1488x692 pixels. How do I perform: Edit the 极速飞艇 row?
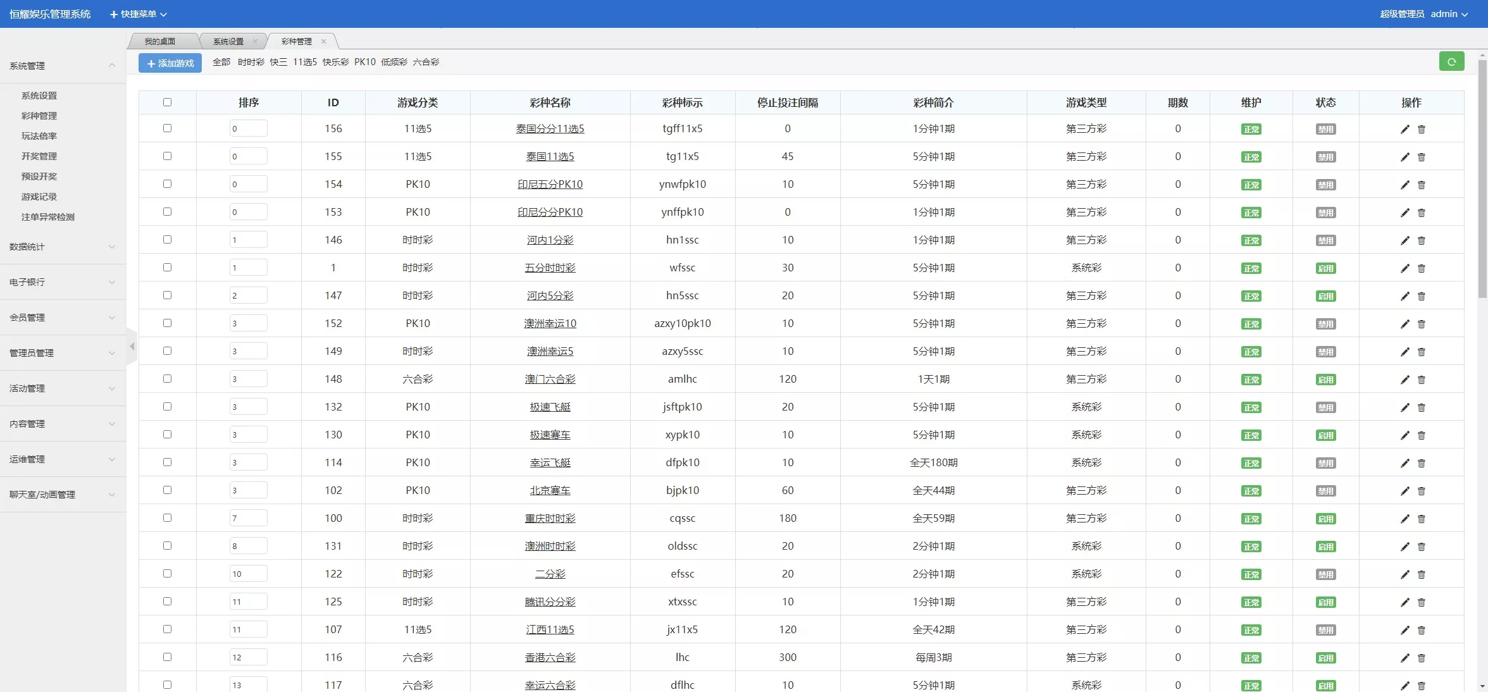point(1404,407)
